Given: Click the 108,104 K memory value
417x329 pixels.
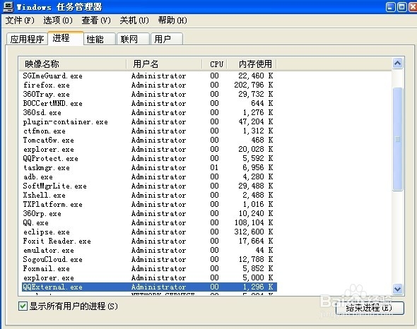Looking at the screenshot, I should coord(254,222).
